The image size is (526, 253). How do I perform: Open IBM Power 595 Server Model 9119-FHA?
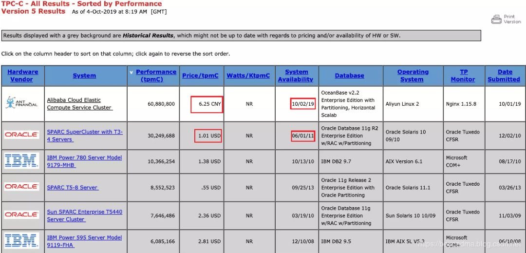tap(85, 241)
